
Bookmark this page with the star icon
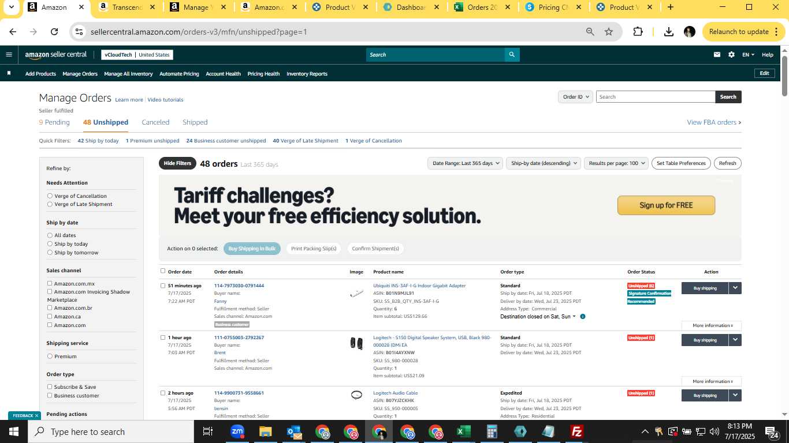click(x=609, y=32)
